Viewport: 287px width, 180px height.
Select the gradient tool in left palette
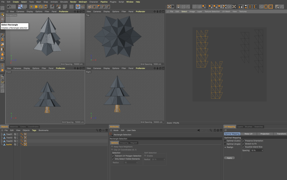(2, 49)
